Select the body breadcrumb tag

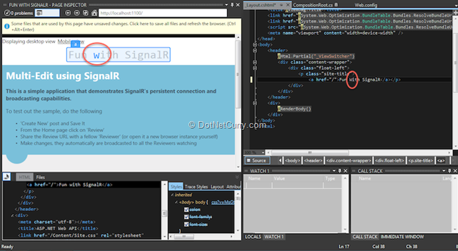(292, 160)
